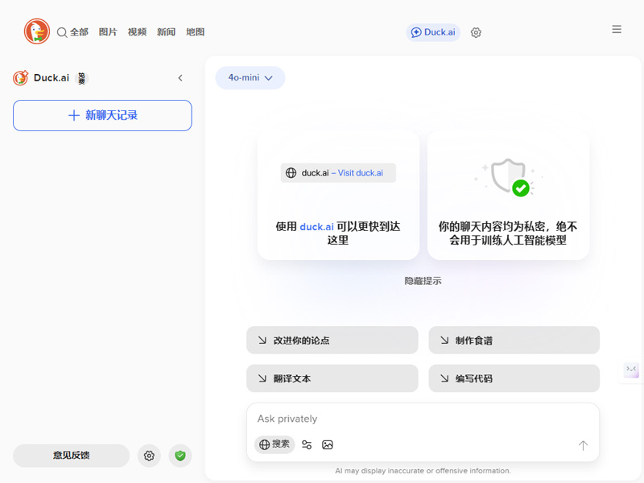Screen dimensions: 644x483
Task: Click the image upload icon
Action: (x=328, y=445)
